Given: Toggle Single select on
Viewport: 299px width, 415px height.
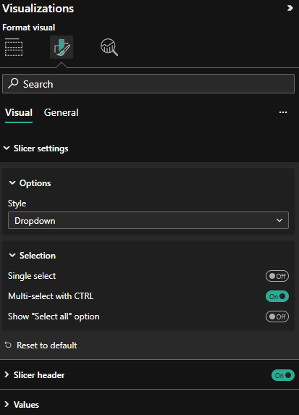Looking at the screenshot, I should [x=277, y=276].
